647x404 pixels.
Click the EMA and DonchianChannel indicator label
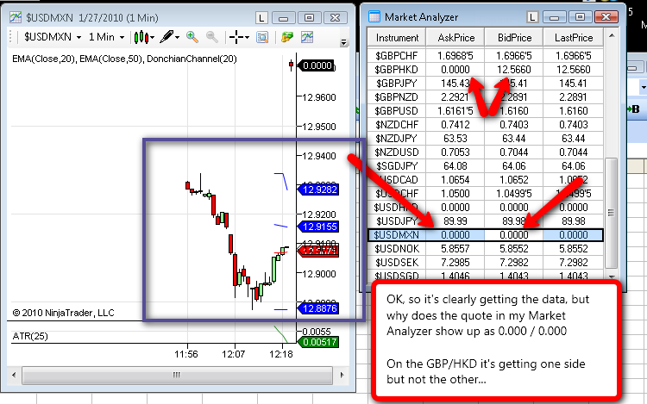point(124,59)
